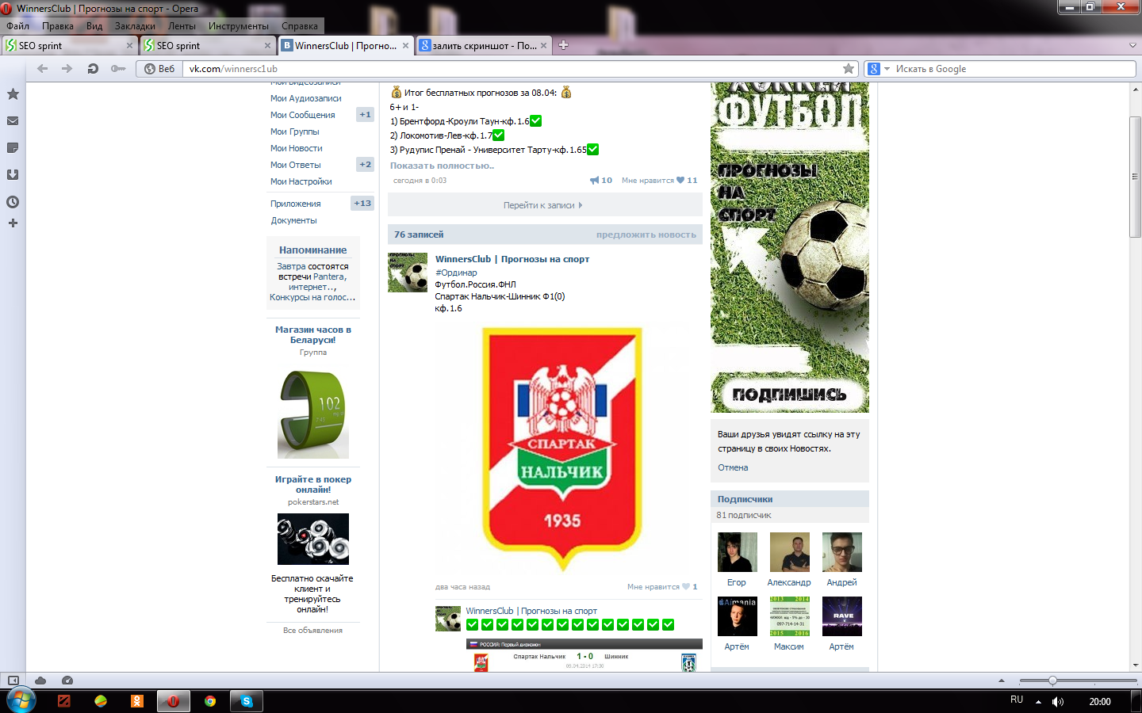
Task: Open the volume control in system tray
Action: [x=1058, y=701]
